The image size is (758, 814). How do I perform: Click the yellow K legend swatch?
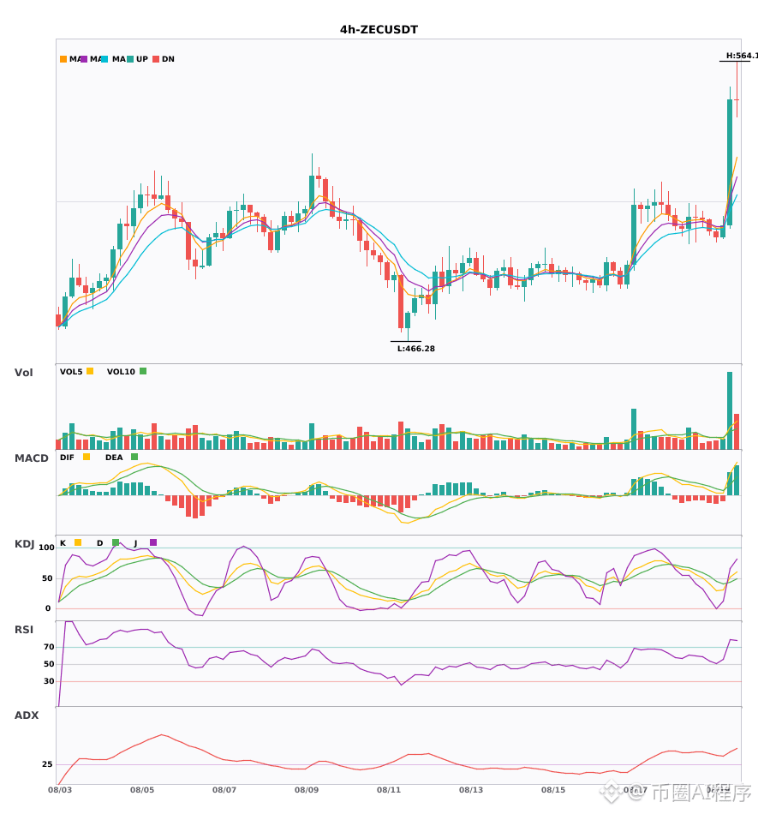(78, 542)
